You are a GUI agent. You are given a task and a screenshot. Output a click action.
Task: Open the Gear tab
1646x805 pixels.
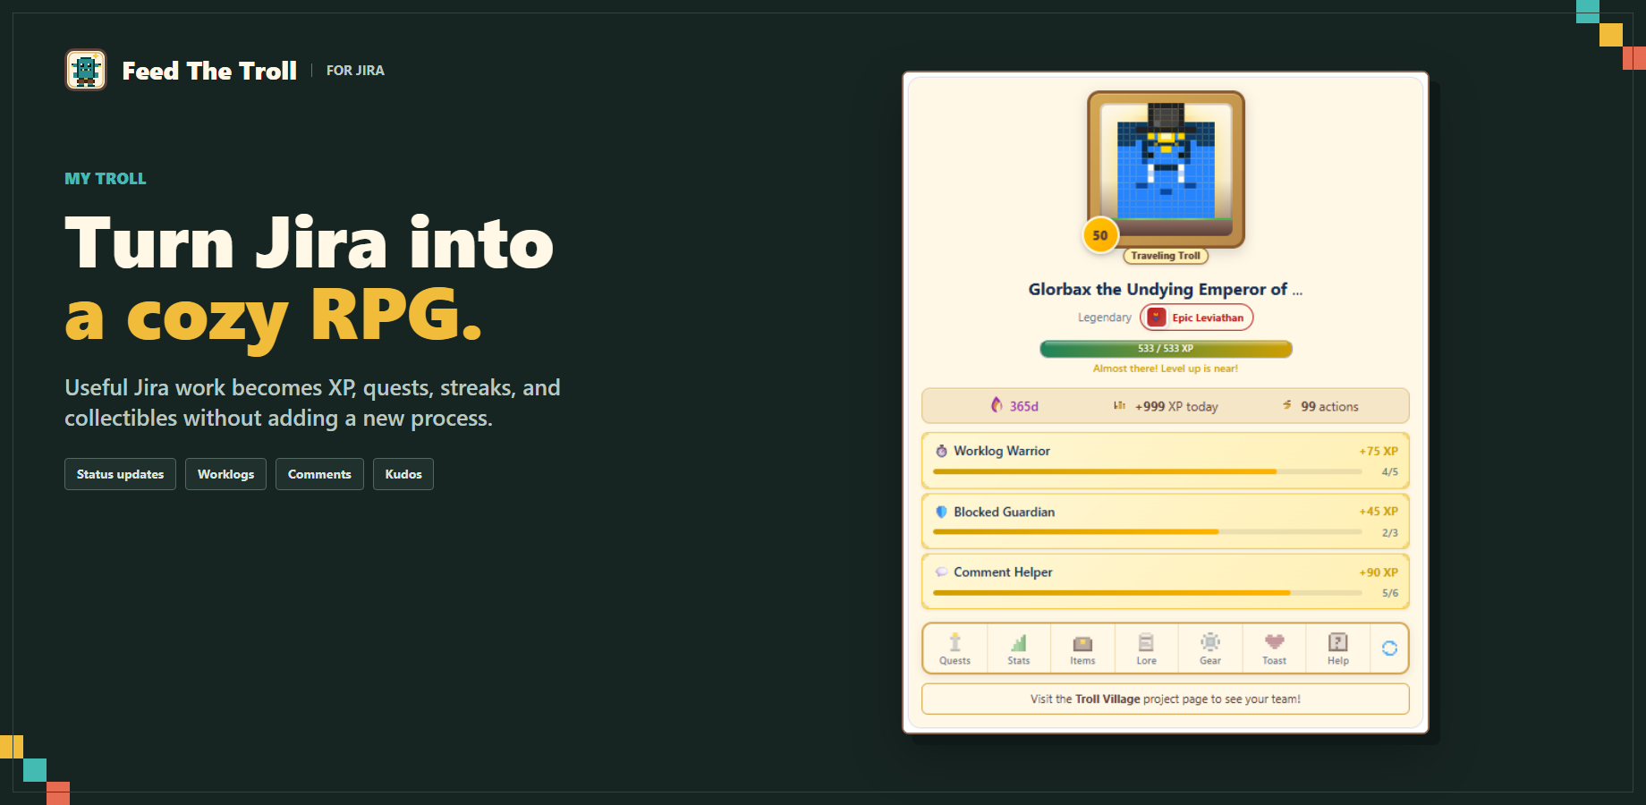(1210, 648)
